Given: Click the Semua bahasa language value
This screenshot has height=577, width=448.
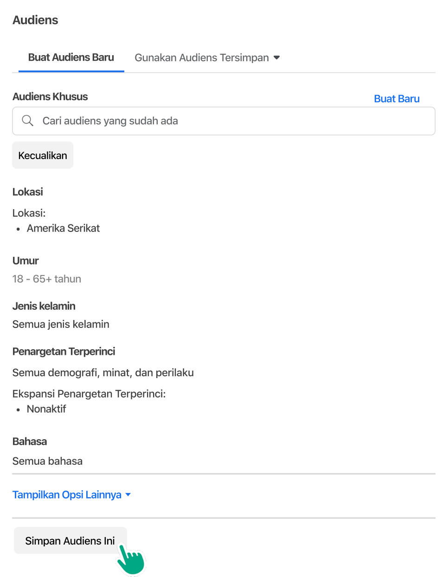Looking at the screenshot, I should (47, 461).
